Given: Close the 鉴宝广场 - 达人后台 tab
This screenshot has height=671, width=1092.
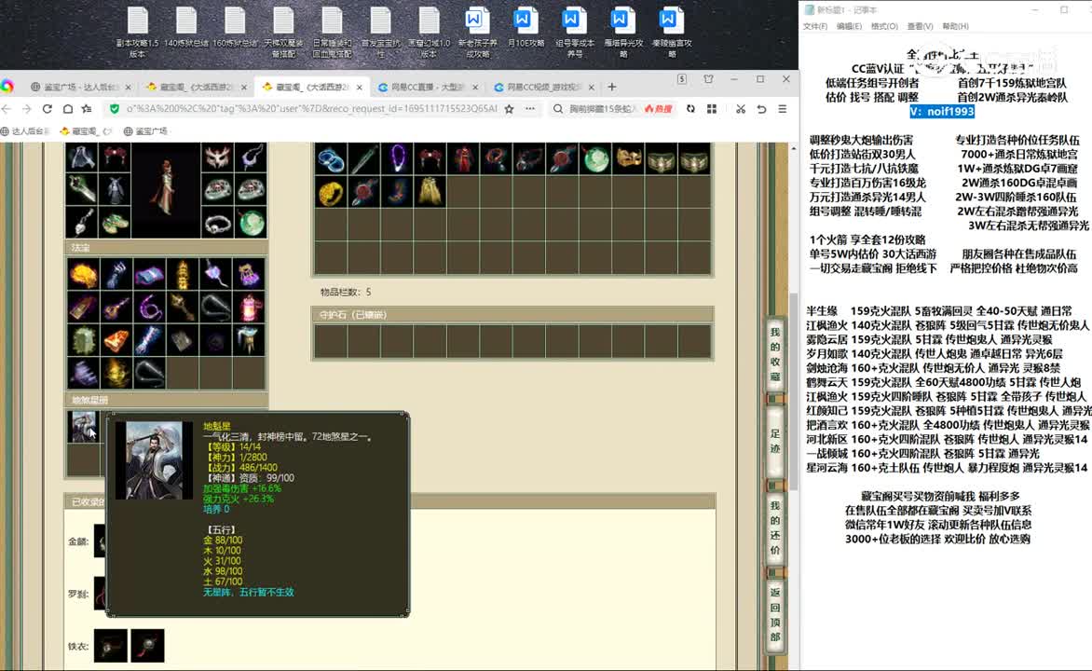Looking at the screenshot, I should [129, 87].
